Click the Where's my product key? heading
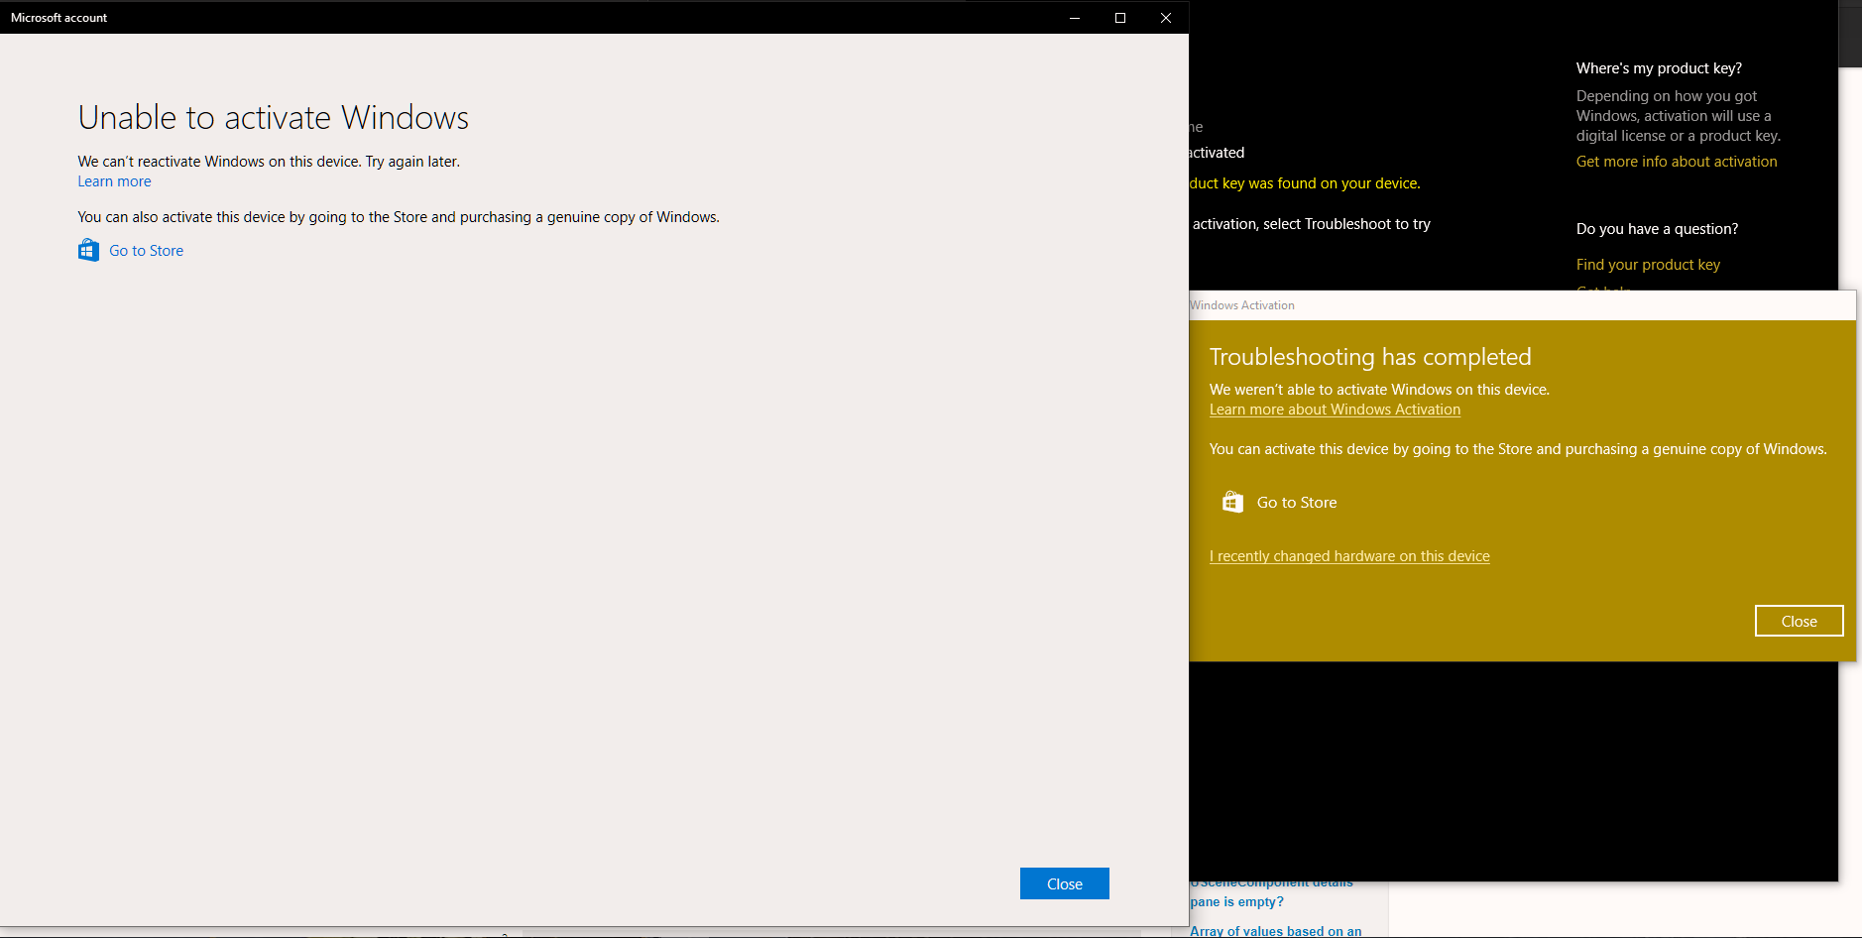 (x=1658, y=68)
